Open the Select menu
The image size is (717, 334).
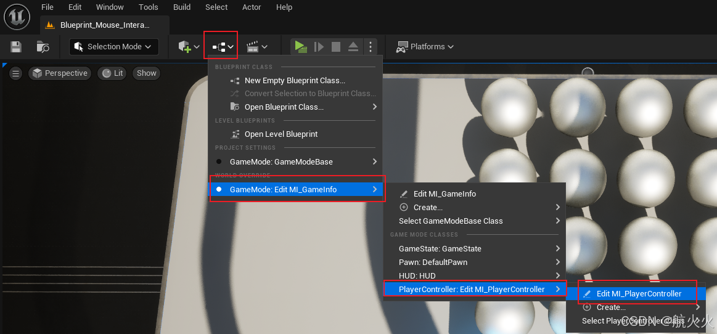point(216,7)
